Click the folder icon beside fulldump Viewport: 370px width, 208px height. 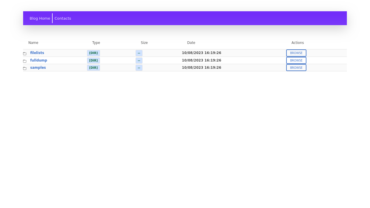(x=25, y=61)
